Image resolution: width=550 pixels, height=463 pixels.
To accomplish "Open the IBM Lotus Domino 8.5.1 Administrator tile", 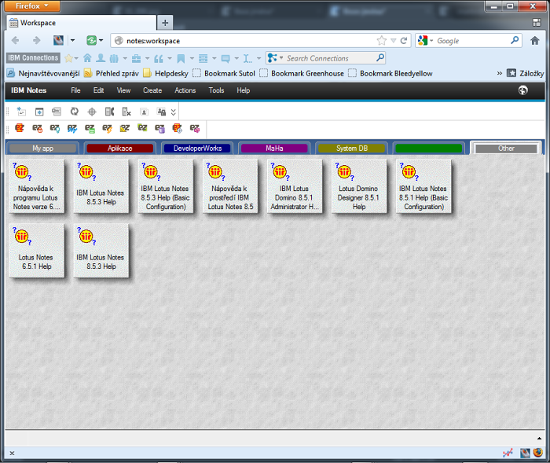I will tap(295, 186).
